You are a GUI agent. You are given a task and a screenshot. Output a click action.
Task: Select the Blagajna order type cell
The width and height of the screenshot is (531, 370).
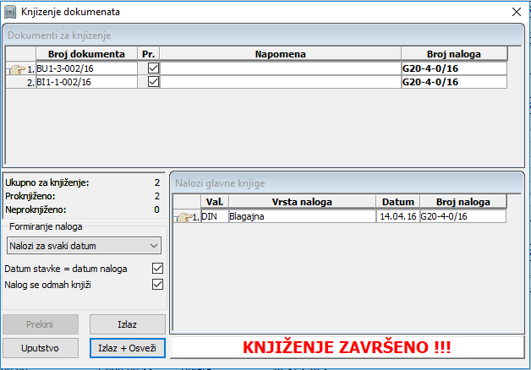[302, 216]
